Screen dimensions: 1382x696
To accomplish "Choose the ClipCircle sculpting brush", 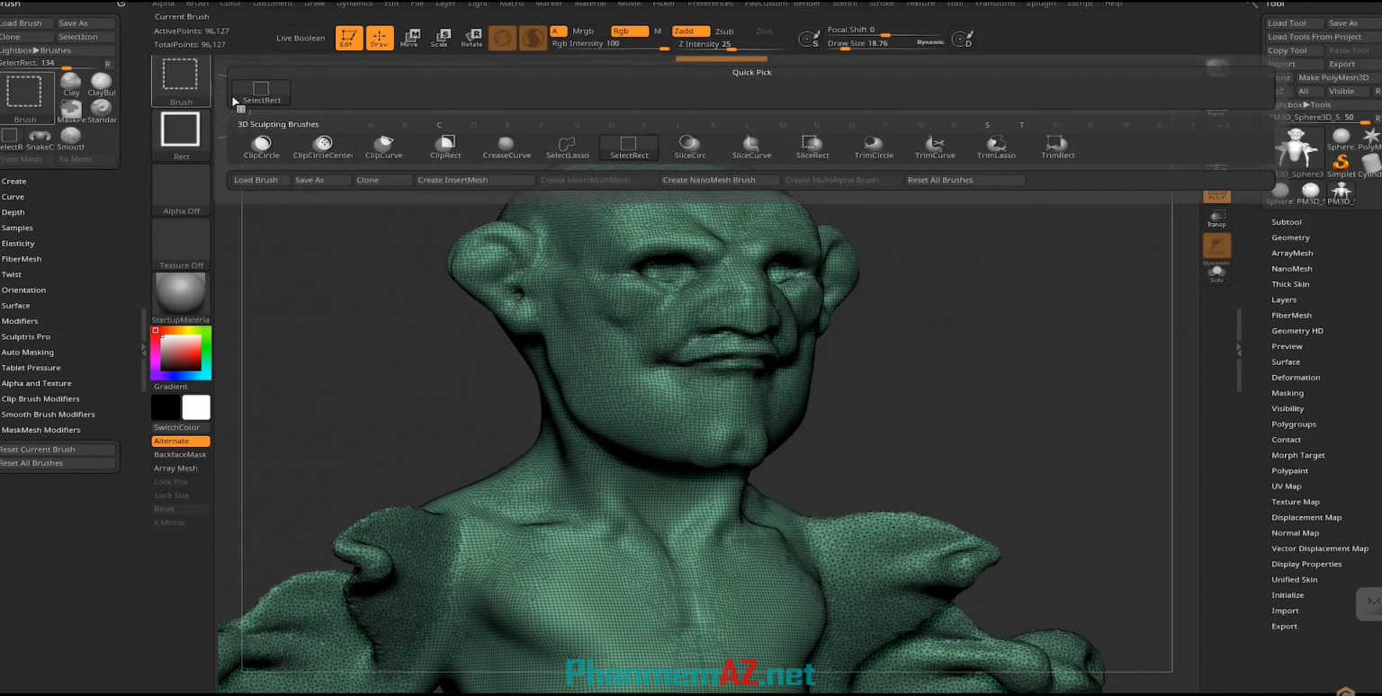I will pos(261,144).
